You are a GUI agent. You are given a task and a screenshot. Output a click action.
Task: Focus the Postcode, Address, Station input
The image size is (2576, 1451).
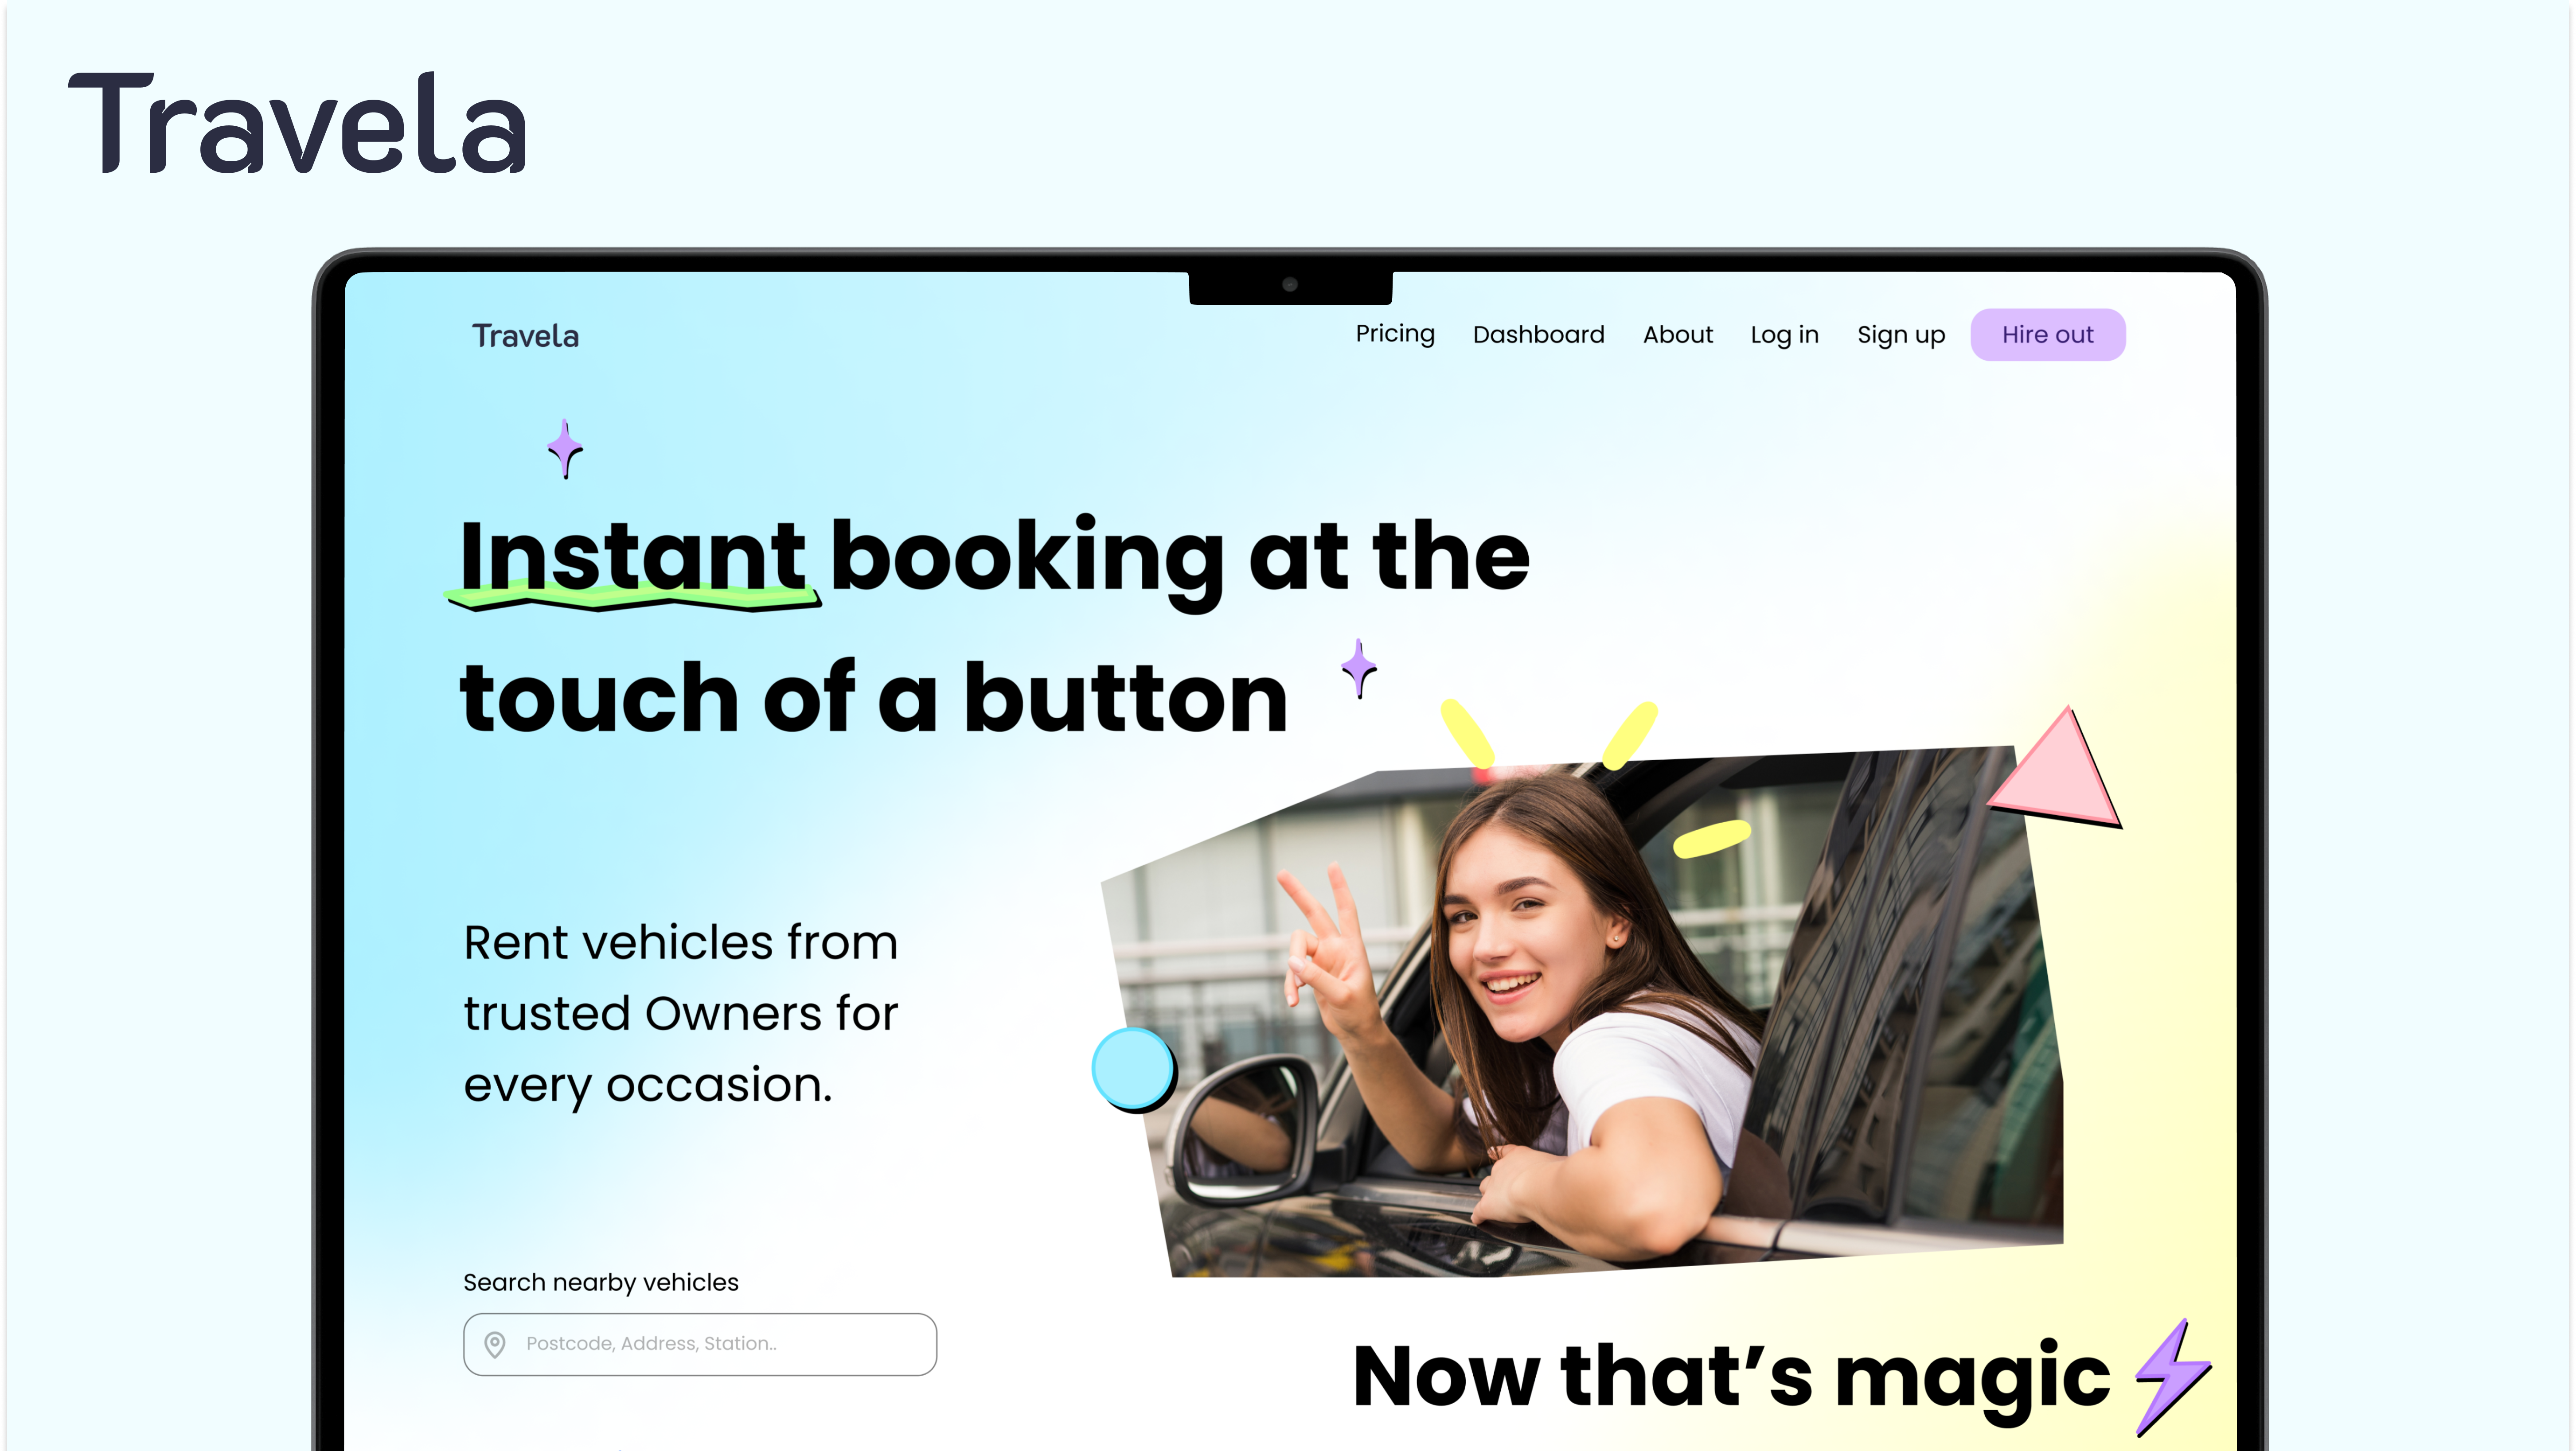click(x=700, y=1344)
